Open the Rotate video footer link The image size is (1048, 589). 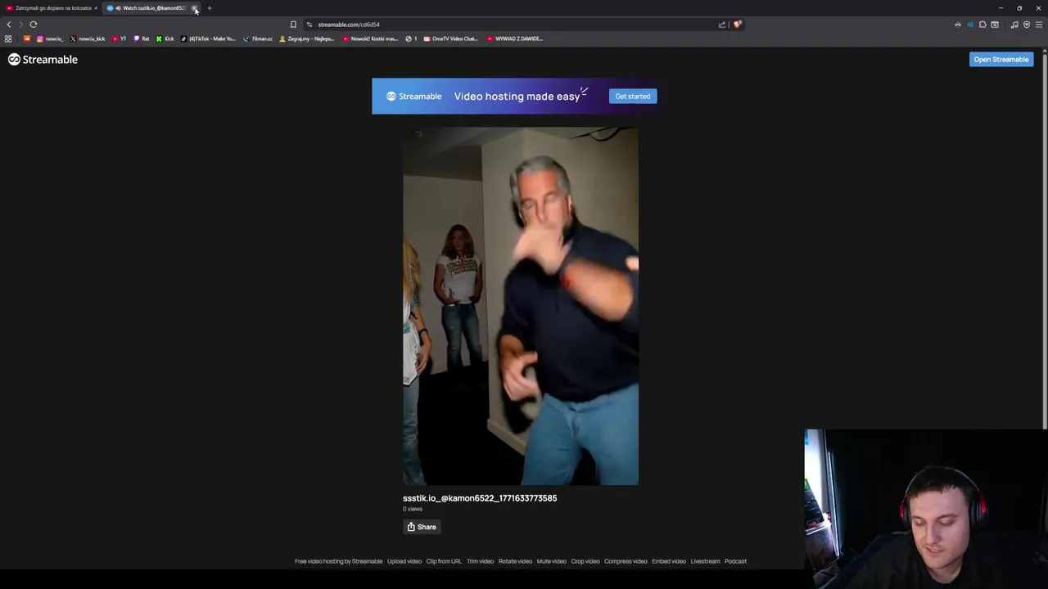(515, 561)
